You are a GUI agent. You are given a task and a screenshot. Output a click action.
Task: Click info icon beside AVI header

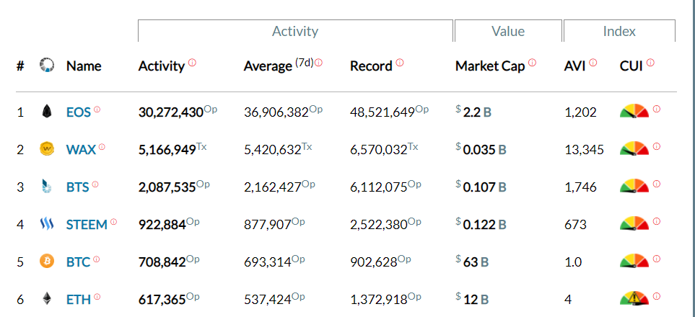593,63
